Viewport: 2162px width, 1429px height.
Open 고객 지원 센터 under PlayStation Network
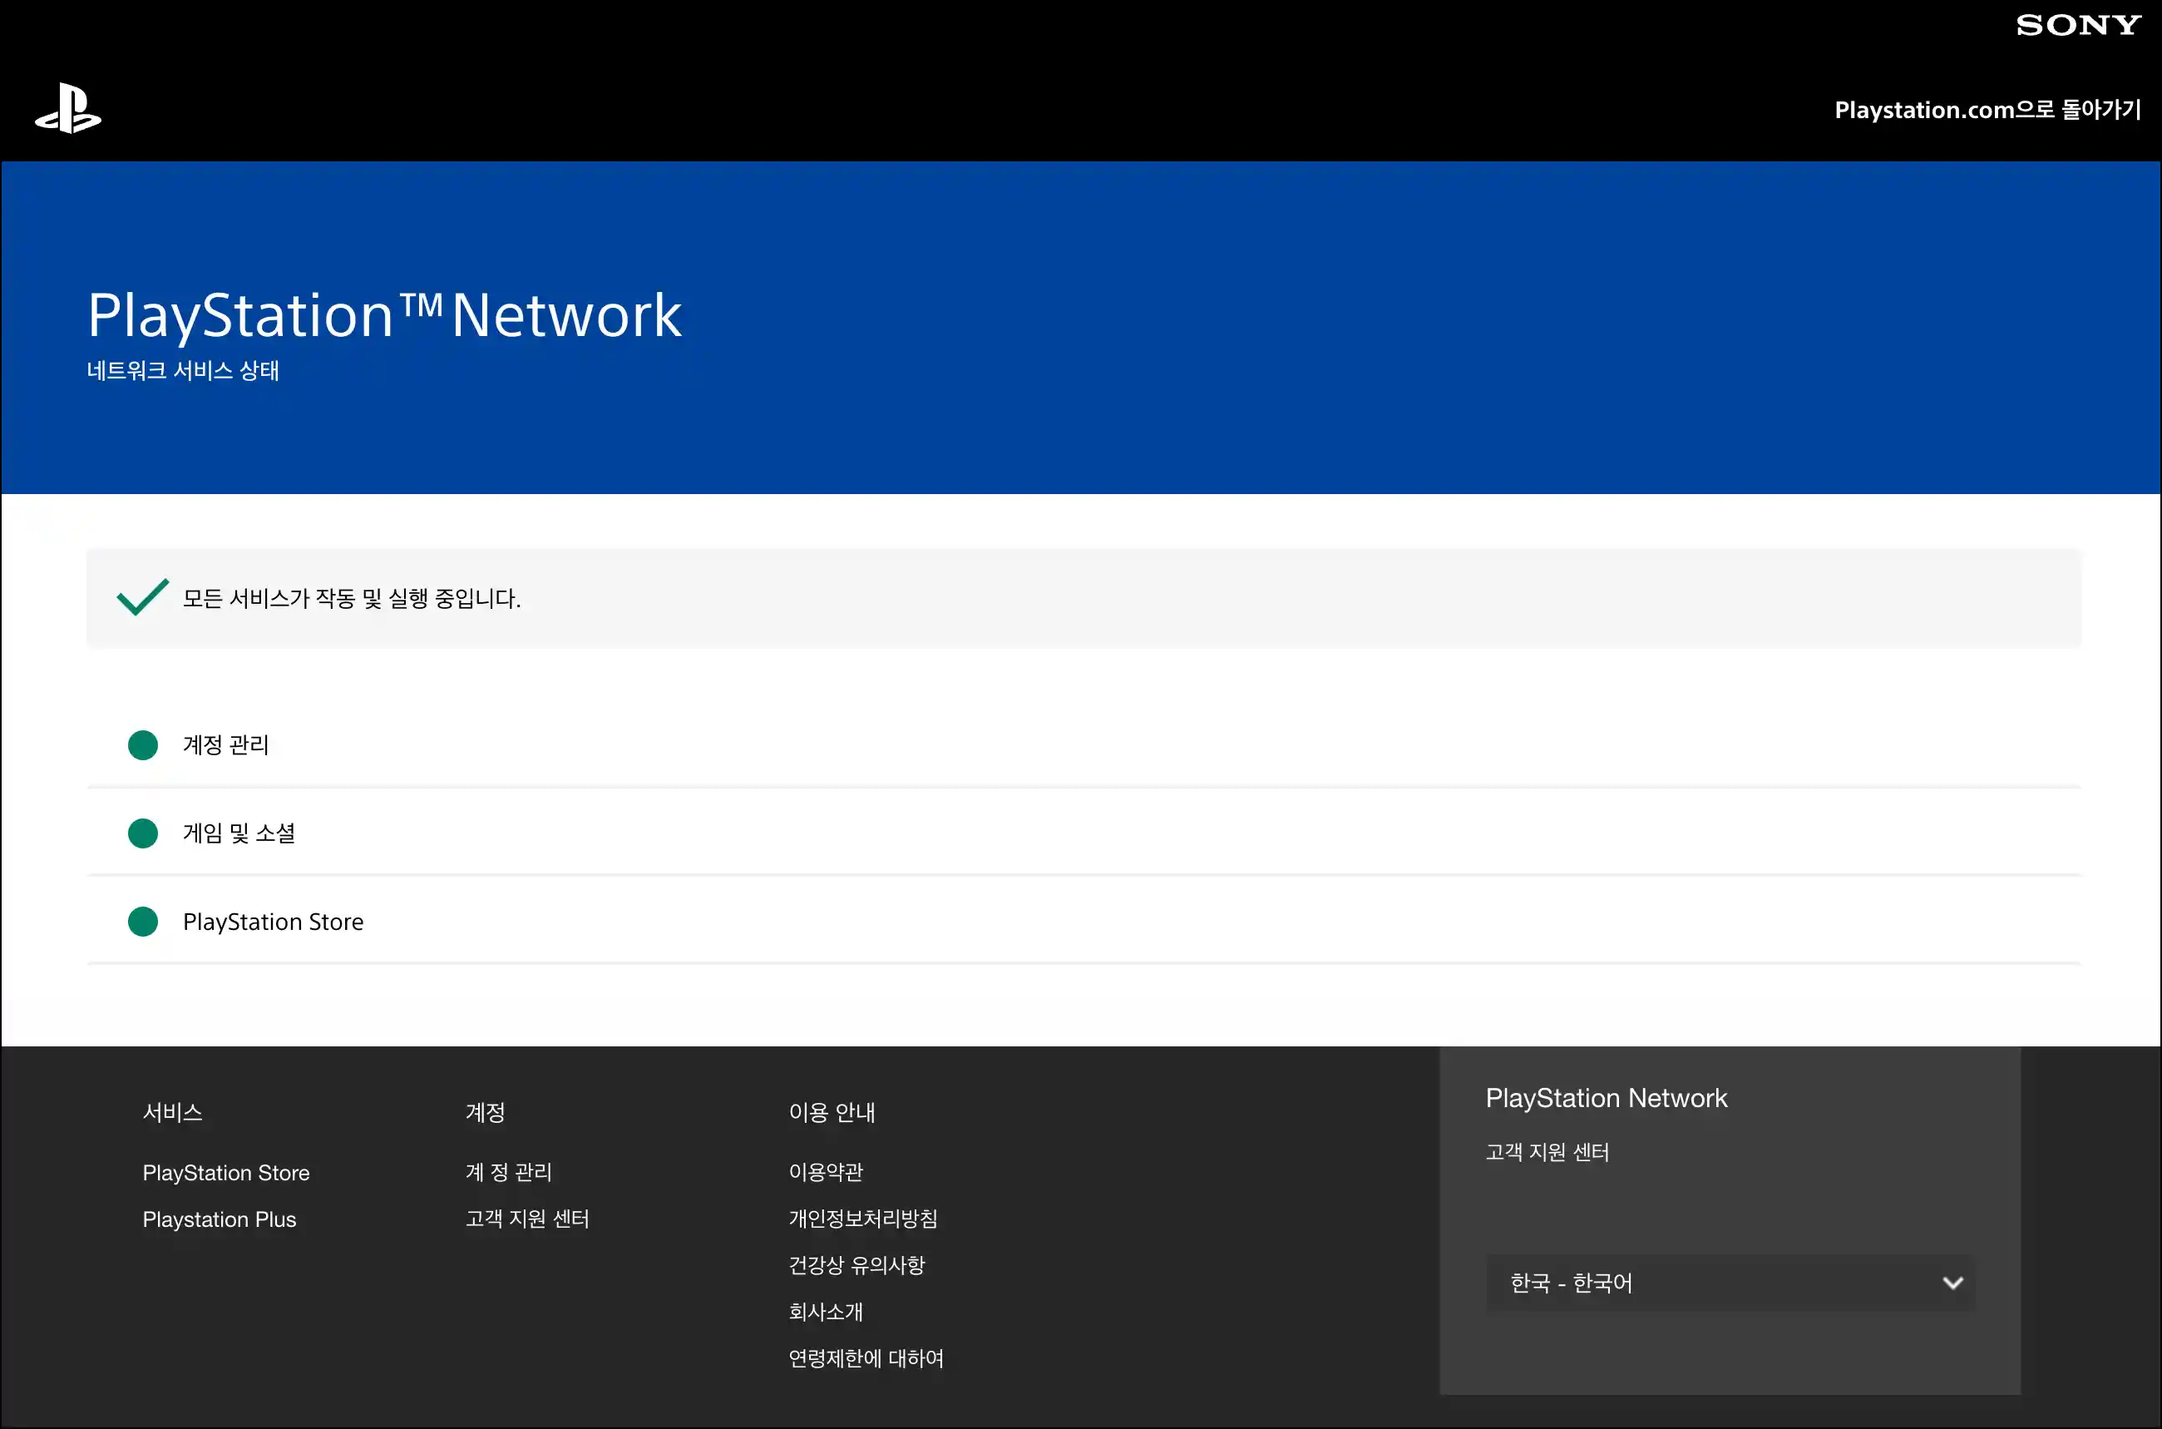1547,1151
